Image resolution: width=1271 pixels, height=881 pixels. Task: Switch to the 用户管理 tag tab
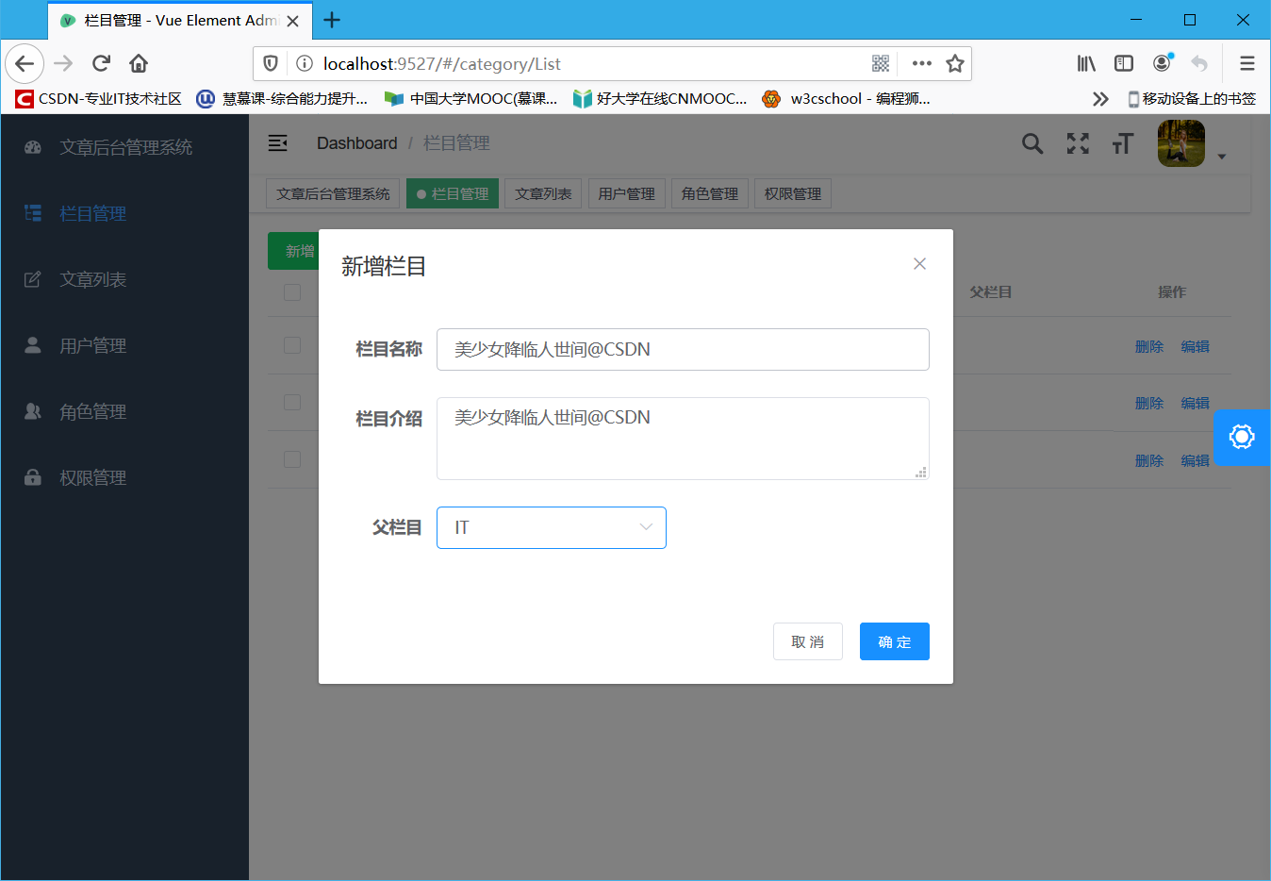626,193
